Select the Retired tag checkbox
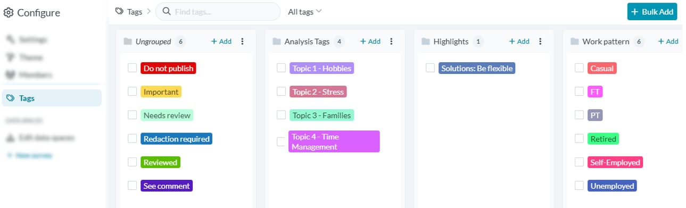This screenshot has width=686, height=208. [x=579, y=138]
